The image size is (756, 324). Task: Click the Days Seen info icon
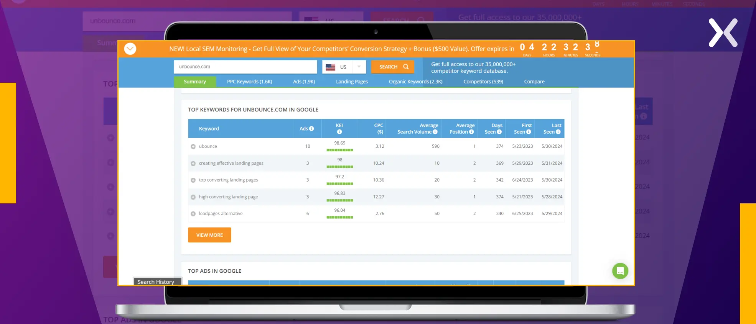(499, 132)
